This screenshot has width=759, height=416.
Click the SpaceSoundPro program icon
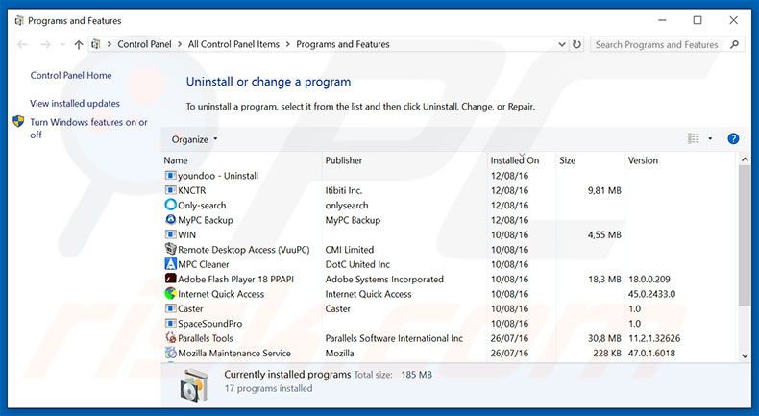point(170,323)
